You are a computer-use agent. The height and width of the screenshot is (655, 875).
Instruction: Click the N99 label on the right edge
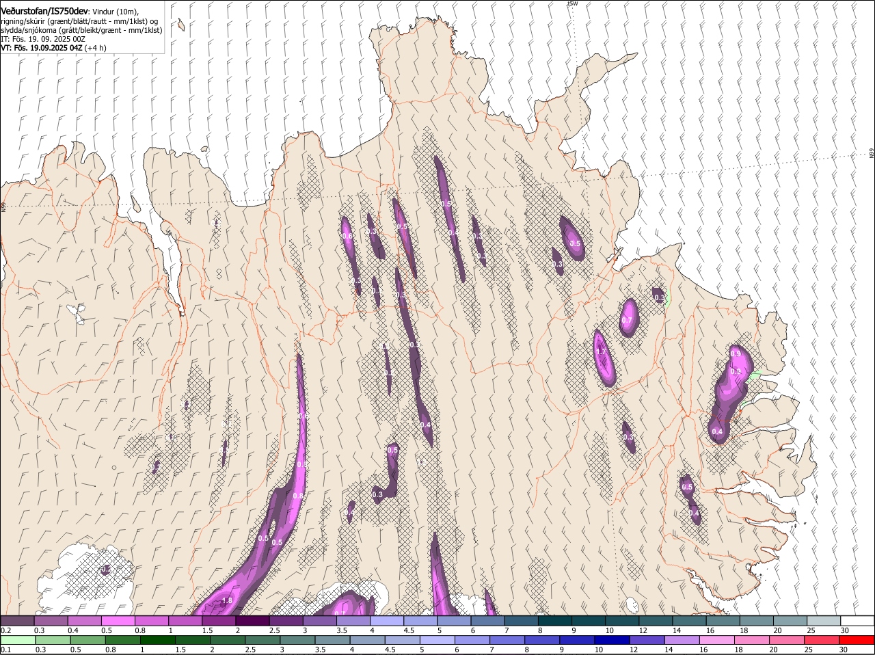pos(872,154)
